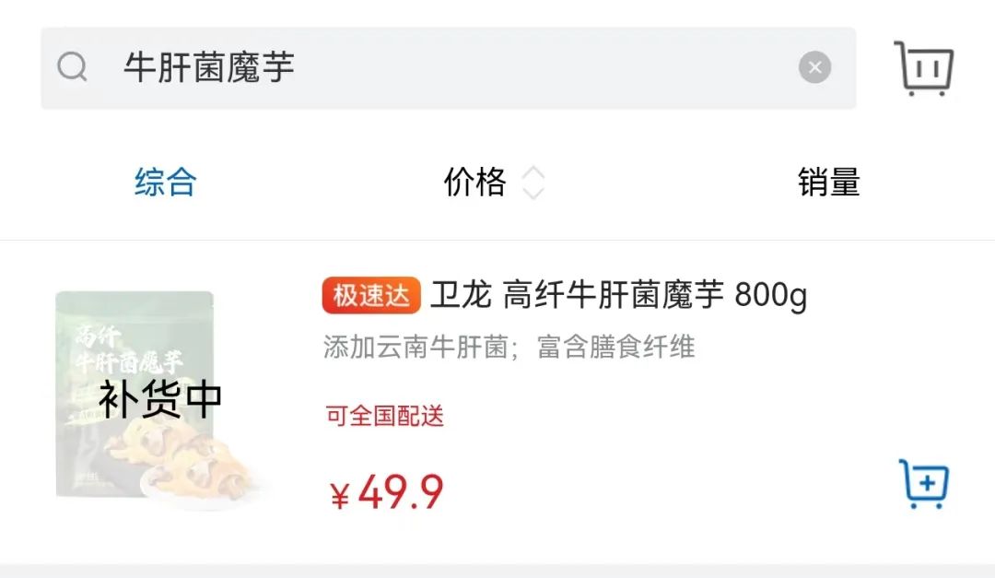Tap the magnifier search icon
Image resolution: width=995 pixels, height=578 pixels.
(x=72, y=66)
